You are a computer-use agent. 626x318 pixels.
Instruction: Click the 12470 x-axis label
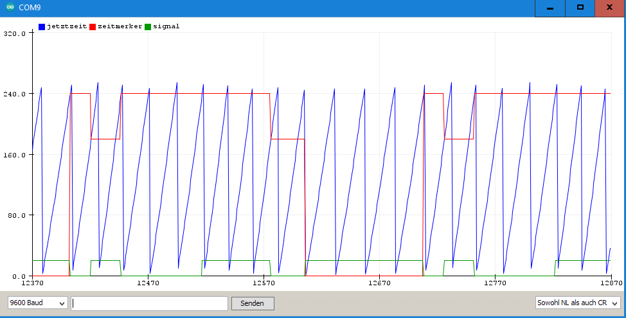[148, 283]
